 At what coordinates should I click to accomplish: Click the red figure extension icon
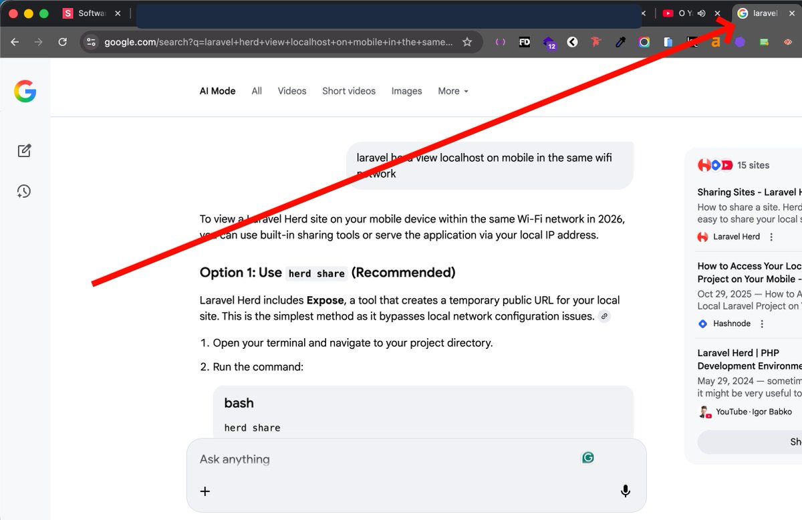(596, 41)
